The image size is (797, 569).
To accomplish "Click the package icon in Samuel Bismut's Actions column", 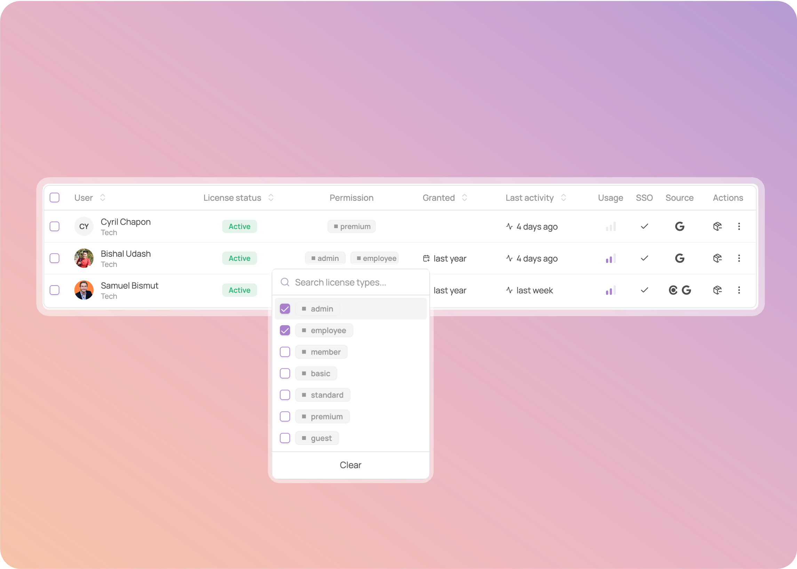I will [x=717, y=290].
